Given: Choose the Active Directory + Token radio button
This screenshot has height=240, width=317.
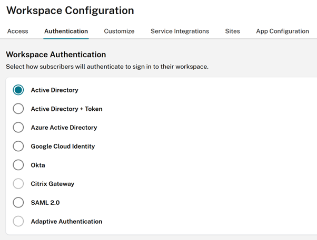Looking at the screenshot, I should click(x=18, y=109).
